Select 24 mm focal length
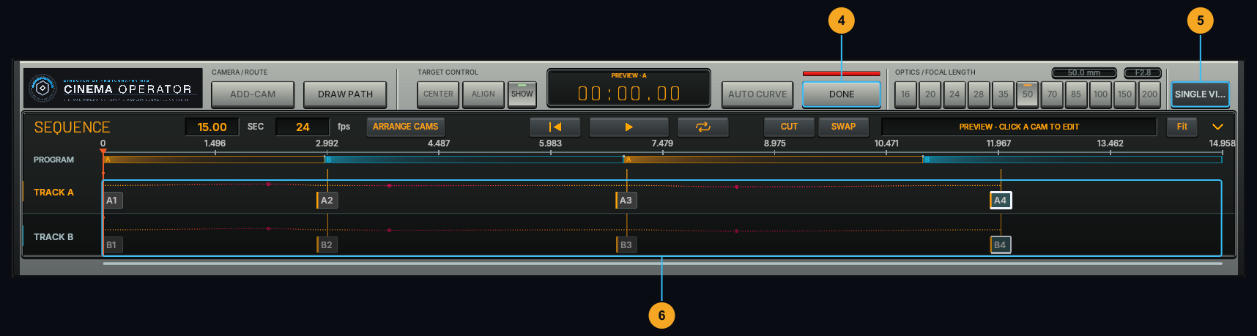The width and height of the screenshot is (1257, 336). click(x=954, y=94)
